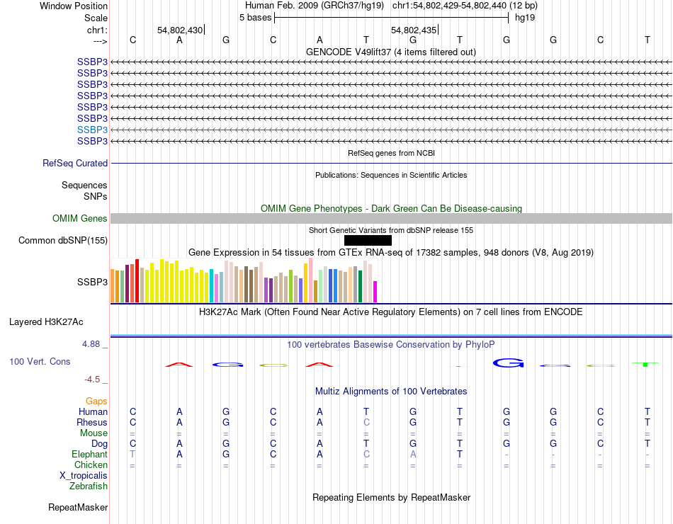
Task: Click the RepeatMasker track label
Action: 78,507
